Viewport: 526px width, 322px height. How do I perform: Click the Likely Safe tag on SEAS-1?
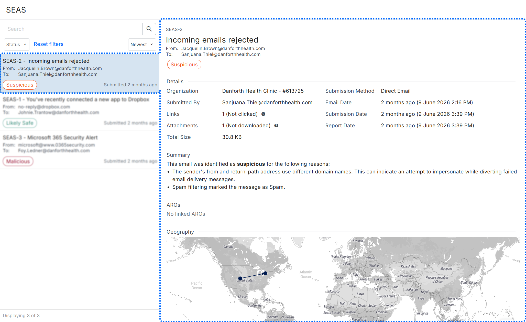[20, 123]
